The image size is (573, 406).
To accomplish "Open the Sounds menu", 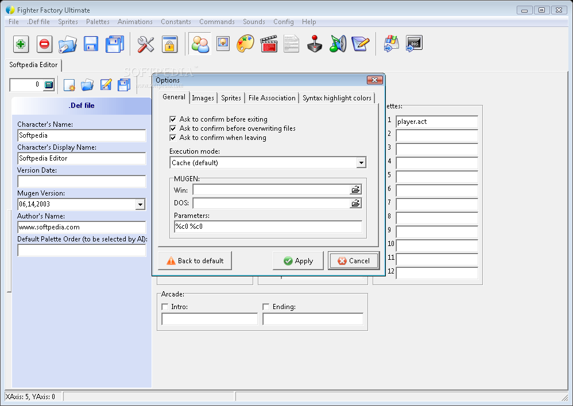I will (x=254, y=22).
